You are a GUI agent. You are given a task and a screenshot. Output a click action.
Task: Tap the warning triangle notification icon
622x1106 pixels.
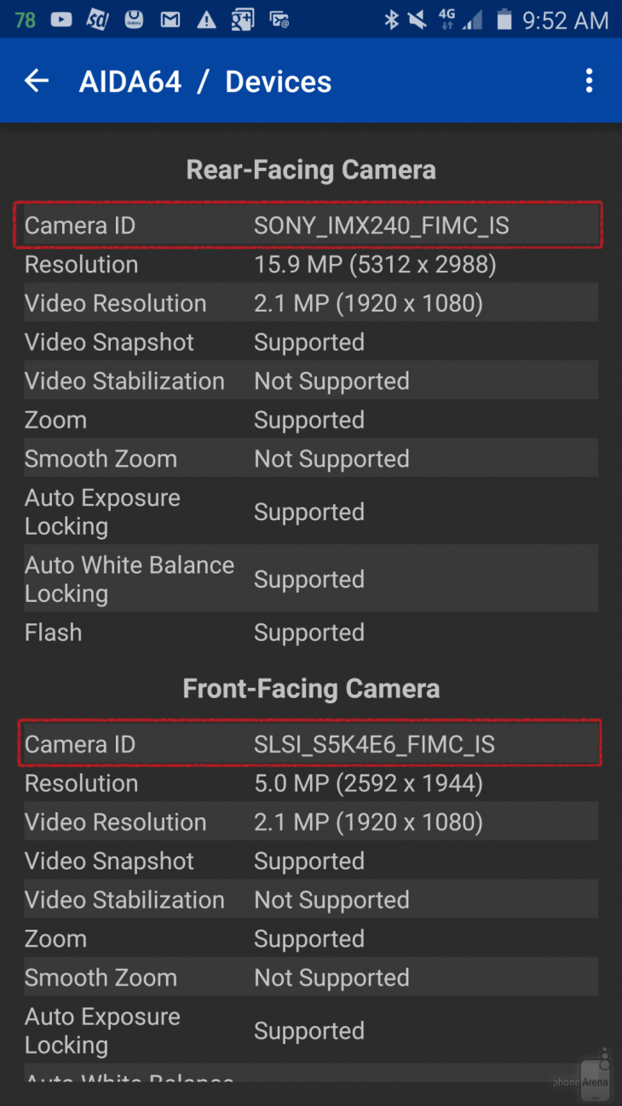coord(206,20)
